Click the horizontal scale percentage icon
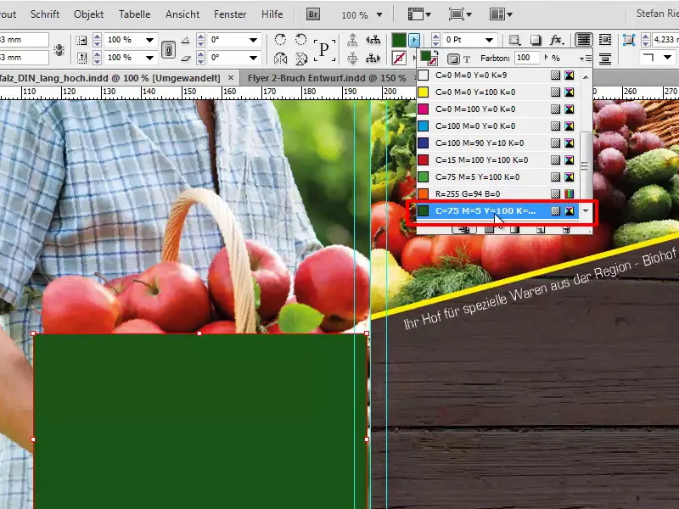The height and width of the screenshot is (509, 679). point(81,40)
